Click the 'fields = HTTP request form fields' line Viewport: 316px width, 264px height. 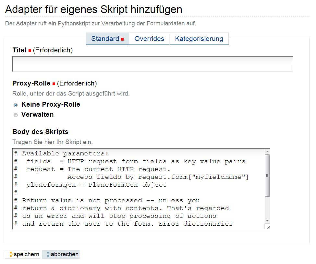(130, 161)
